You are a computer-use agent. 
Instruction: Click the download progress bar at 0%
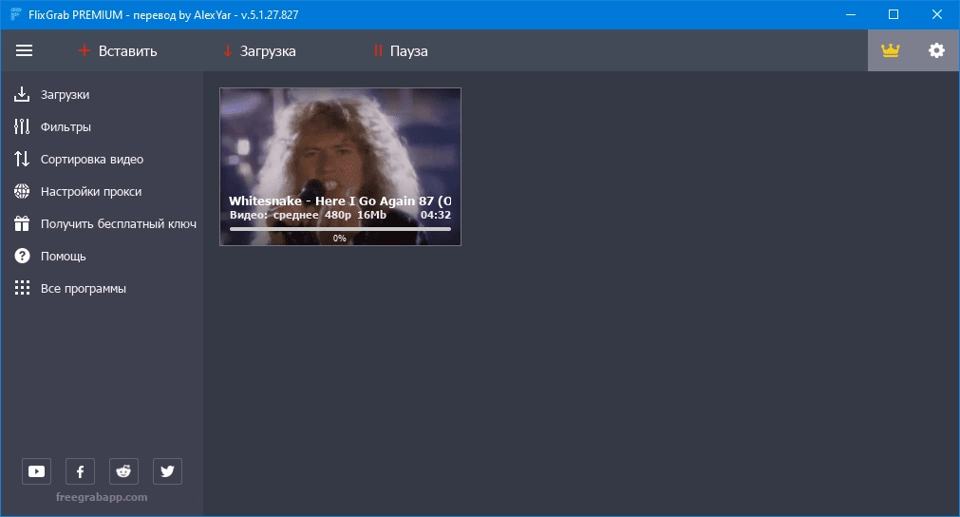click(x=340, y=229)
